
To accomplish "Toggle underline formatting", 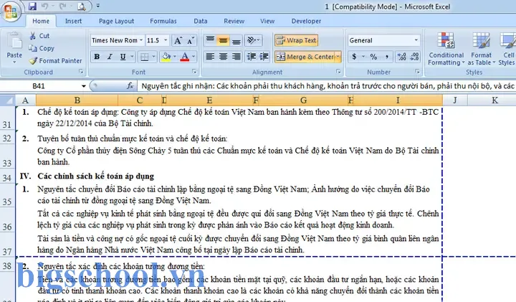I will tap(123, 57).
